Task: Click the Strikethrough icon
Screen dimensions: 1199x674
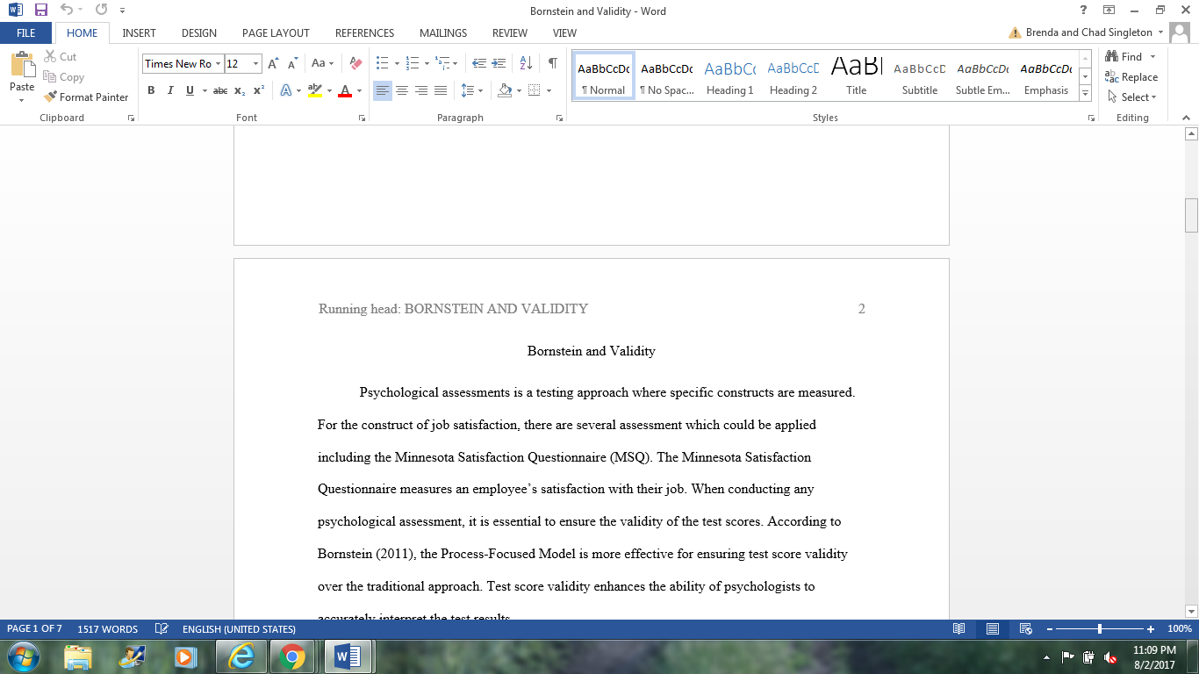Action: point(219,90)
